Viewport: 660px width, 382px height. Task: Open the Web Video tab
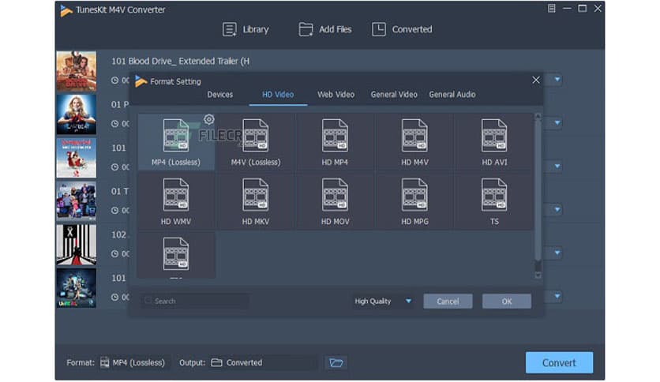click(x=336, y=95)
